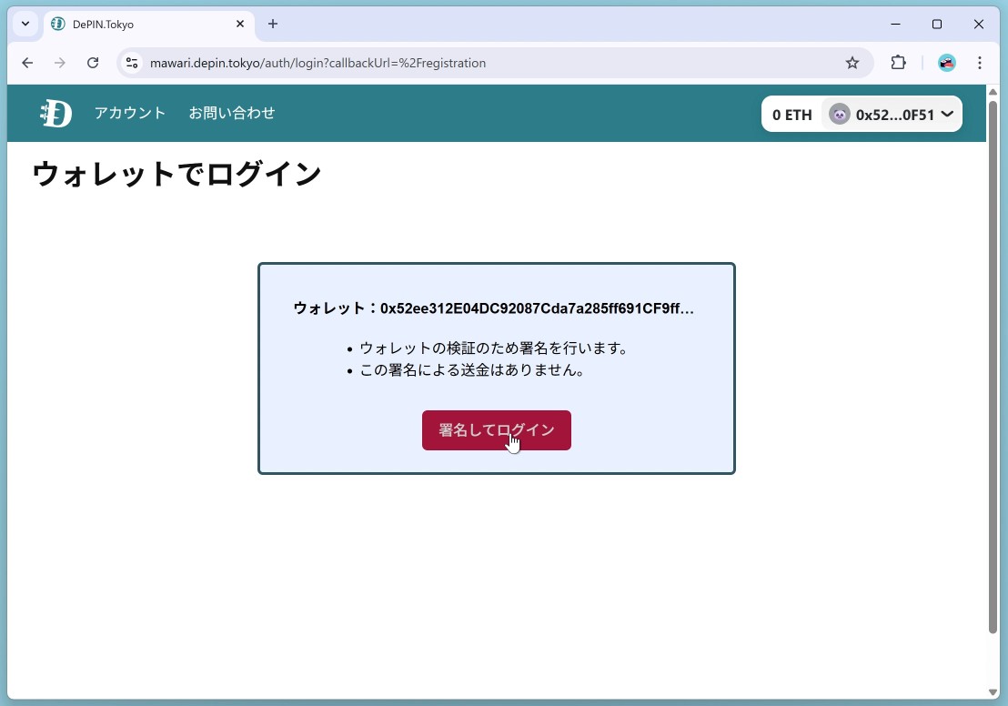Click the wallet avatar icon
Screen dimensions: 1008x706
click(839, 115)
